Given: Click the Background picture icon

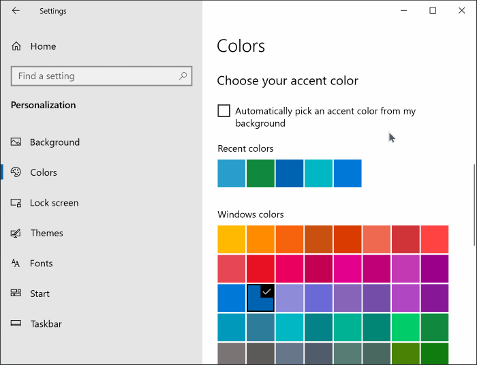Looking at the screenshot, I should click(x=16, y=142).
